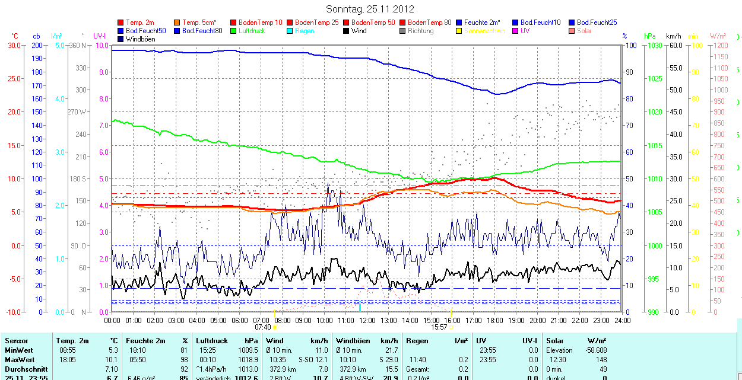Select the pink Solar legend marker
This screenshot has width=742, height=380.
coord(572,31)
